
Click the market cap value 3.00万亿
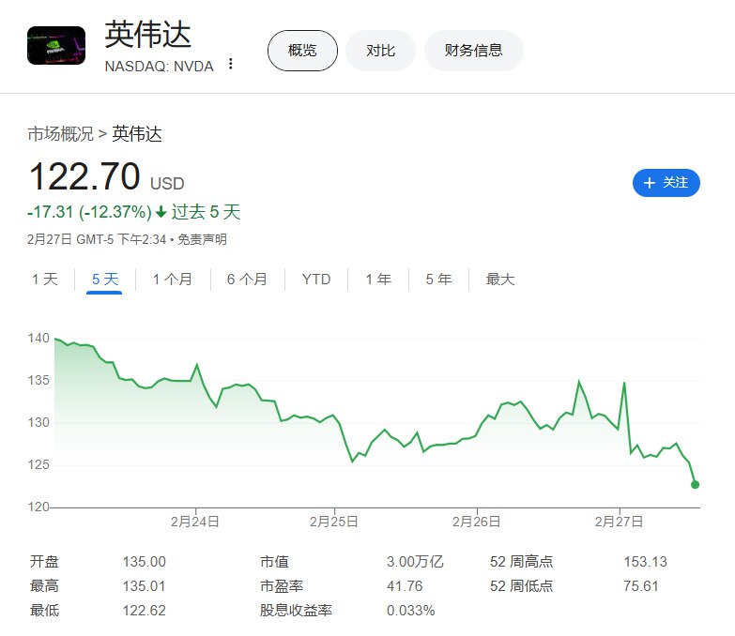pos(415,562)
